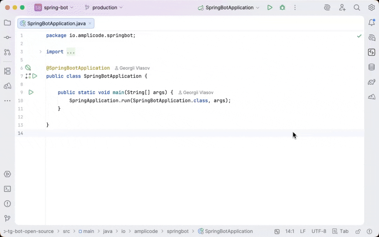Screen dimensions: 379x237
Task: Toggle the read-only lock for file
Action: [358, 231]
